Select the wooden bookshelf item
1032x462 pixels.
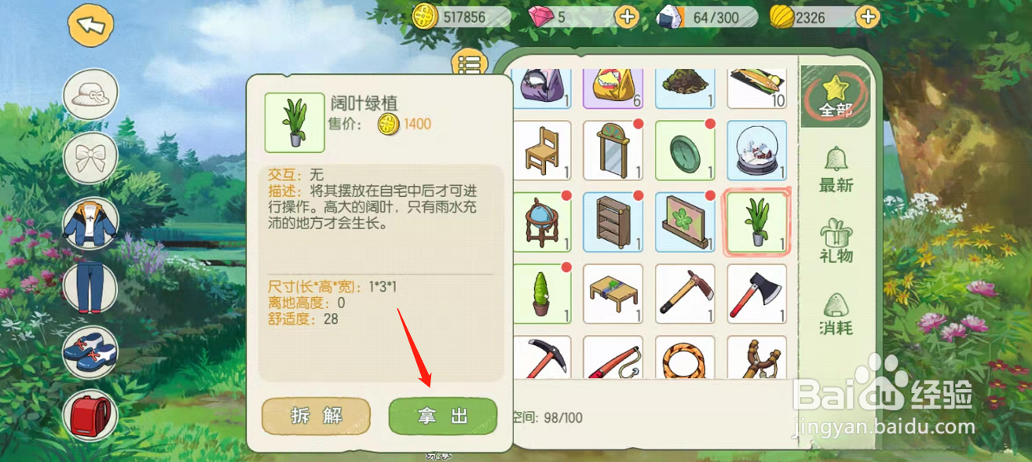point(613,222)
